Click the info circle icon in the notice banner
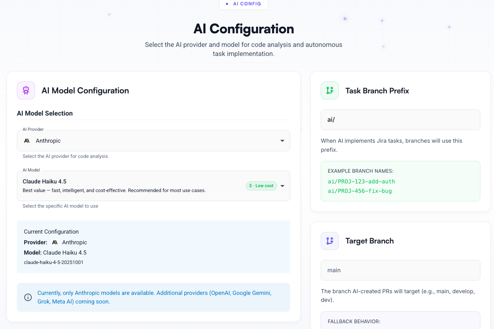 pos(28,297)
